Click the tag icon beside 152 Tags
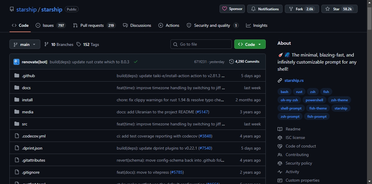Viewport: 372px width, 184px height. pos(79,44)
